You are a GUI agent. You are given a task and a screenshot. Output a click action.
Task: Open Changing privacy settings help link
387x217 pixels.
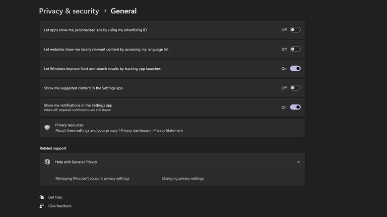coord(183,178)
